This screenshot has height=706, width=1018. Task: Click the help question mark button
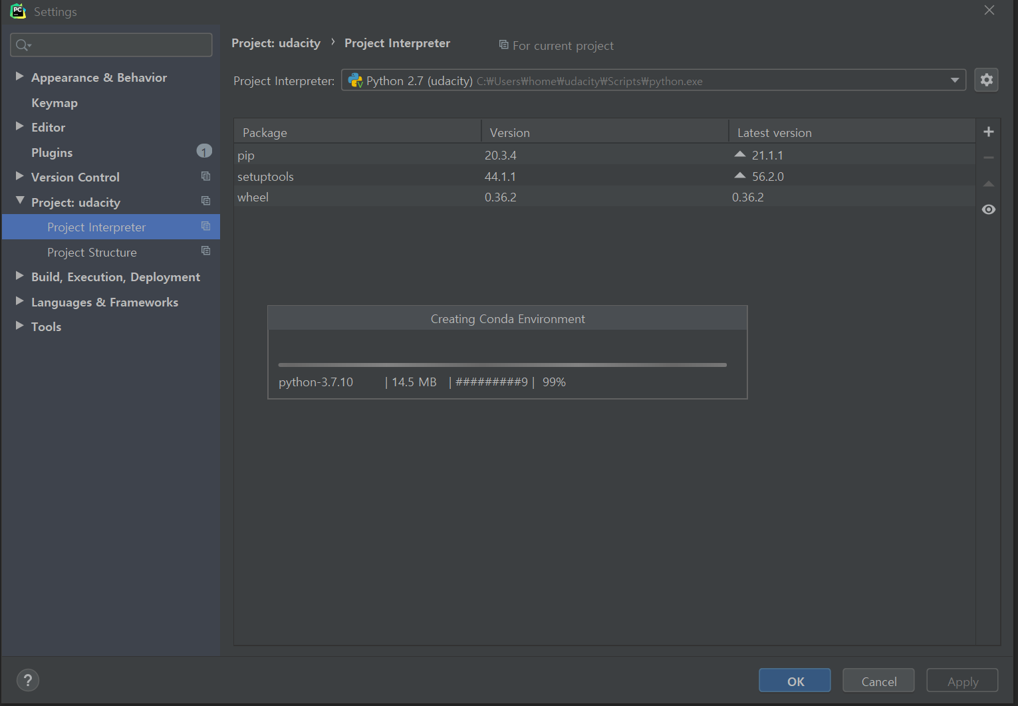coord(28,680)
